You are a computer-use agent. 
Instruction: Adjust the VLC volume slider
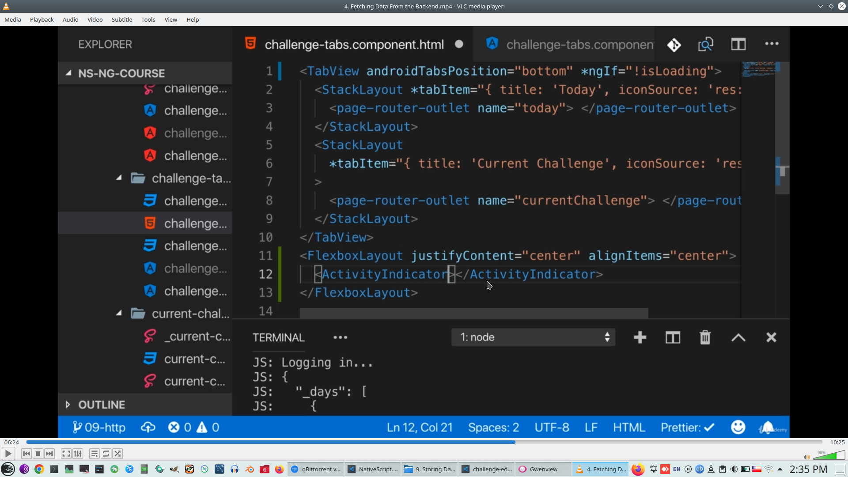tap(829, 456)
